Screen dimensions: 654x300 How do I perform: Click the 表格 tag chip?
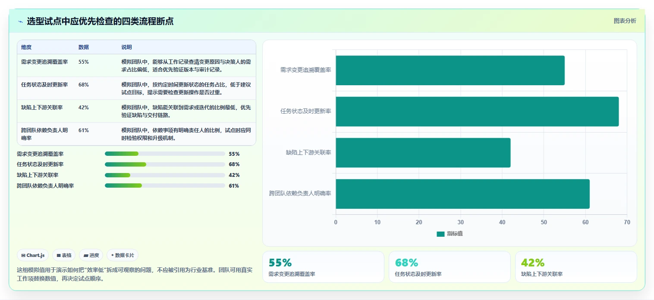[64, 255]
